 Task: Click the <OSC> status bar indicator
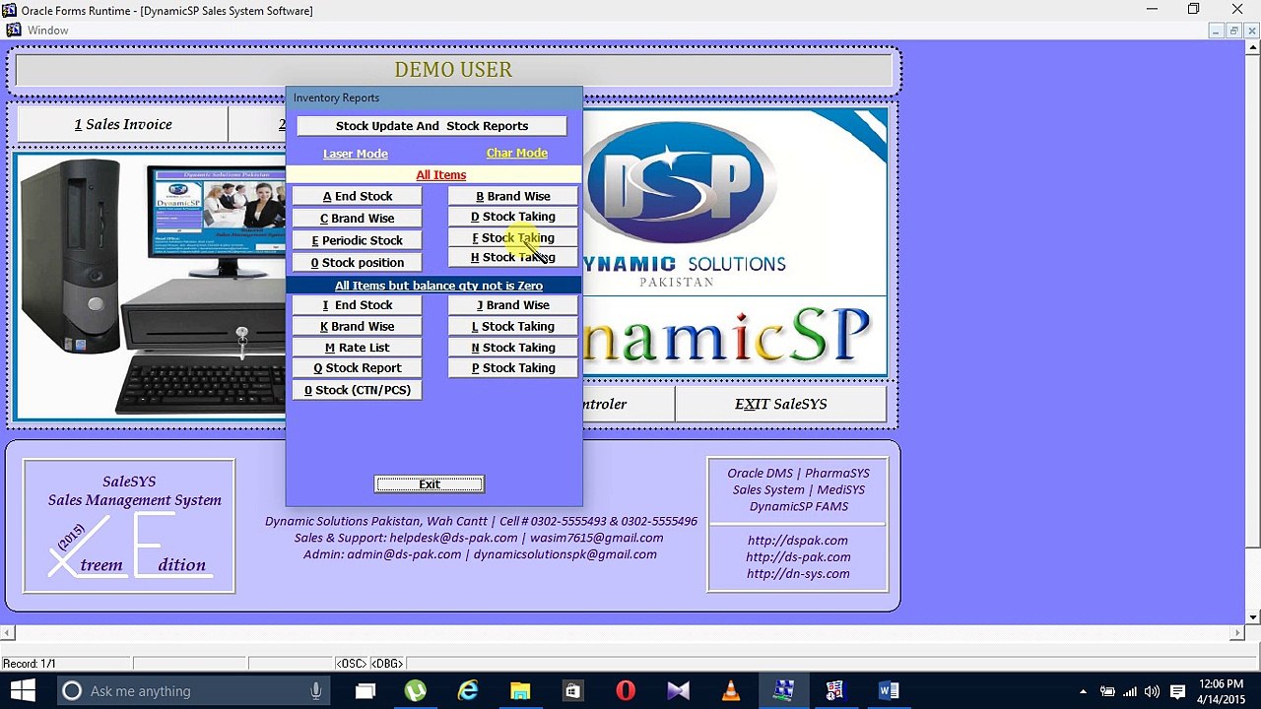coord(351,664)
